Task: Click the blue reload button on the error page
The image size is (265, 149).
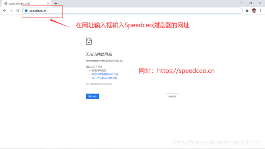Action: 92,96
